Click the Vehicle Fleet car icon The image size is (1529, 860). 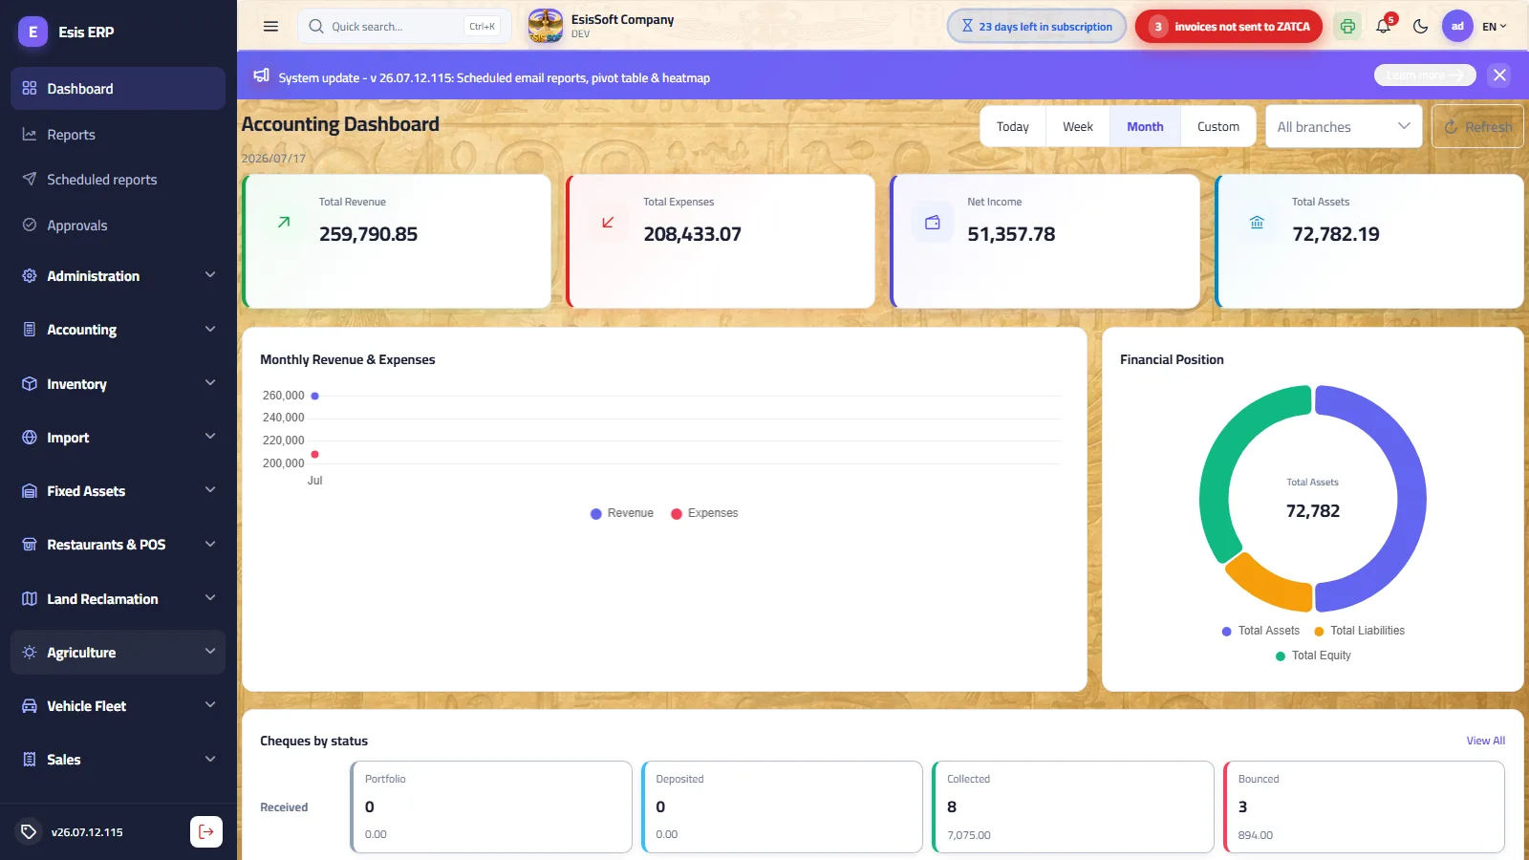(30, 706)
